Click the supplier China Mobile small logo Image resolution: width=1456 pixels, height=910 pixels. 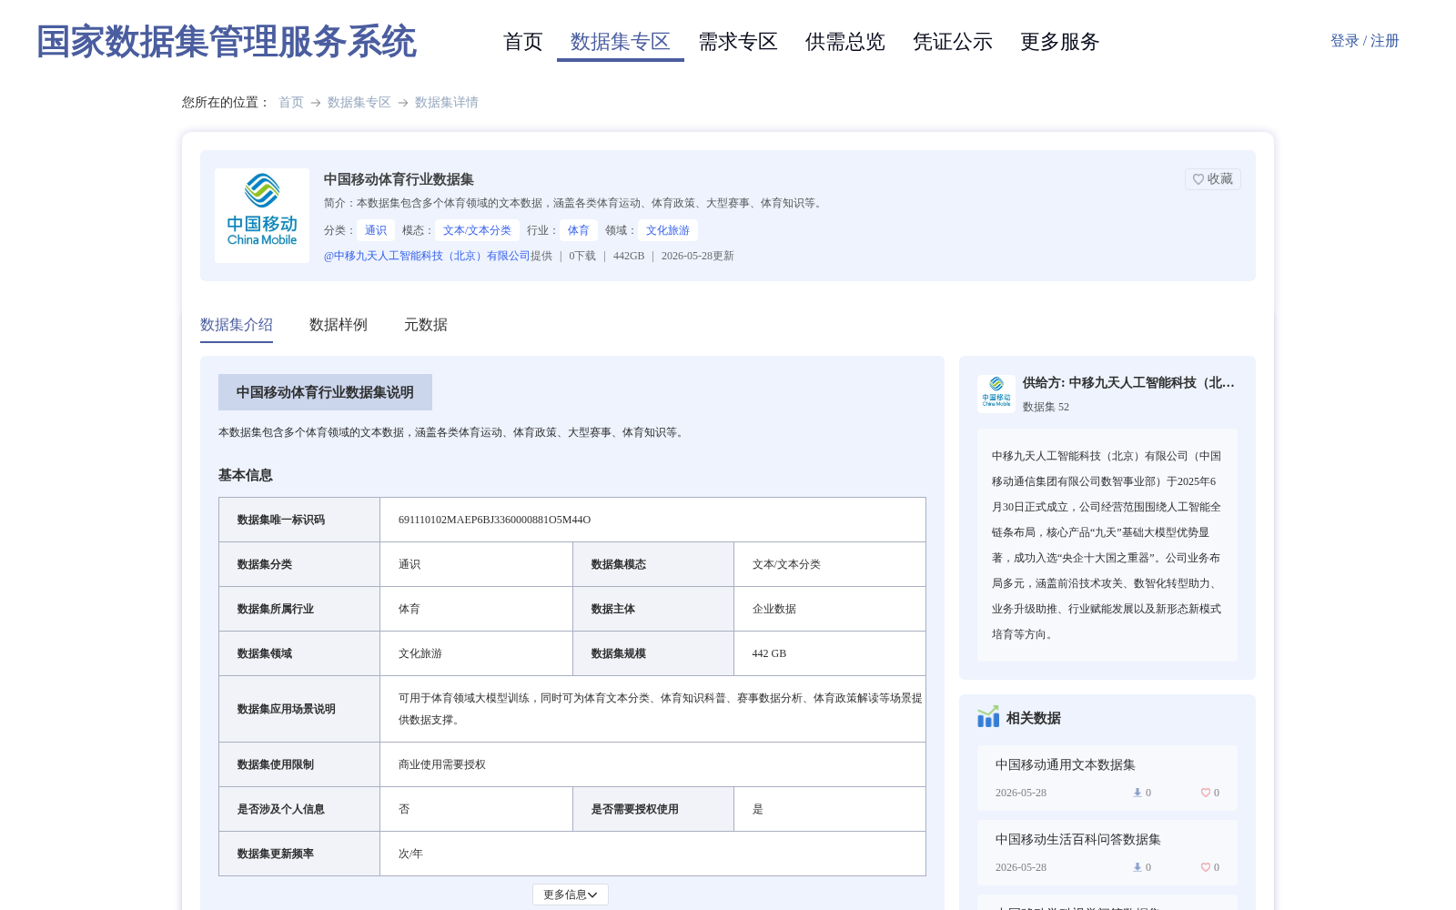[x=996, y=393]
